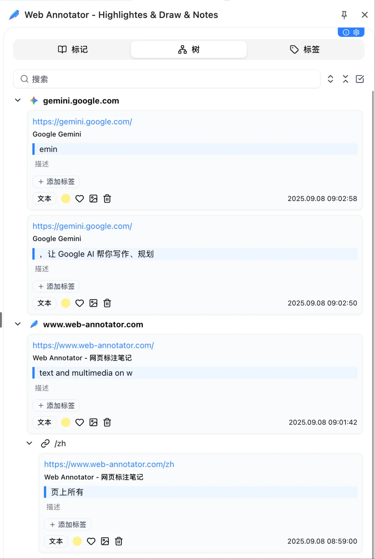
Task: Click 文本 type badge on 'emin' card
Action: tap(44, 199)
